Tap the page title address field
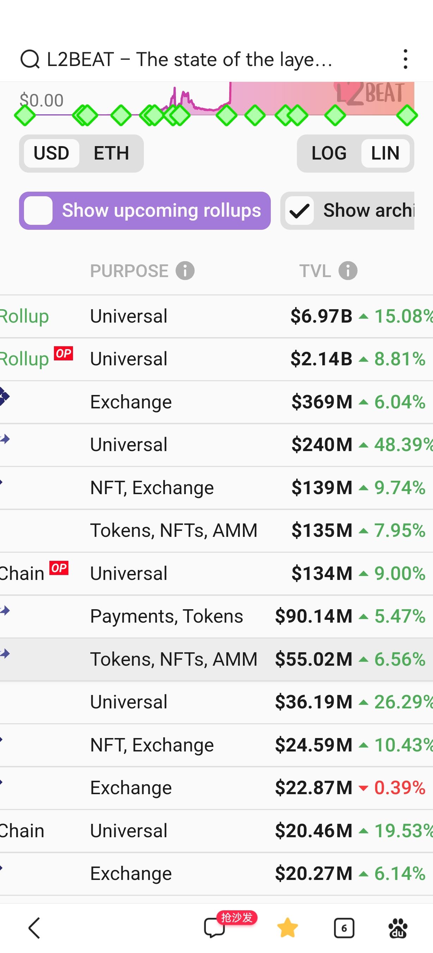The image size is (433, 953). click(x=190, y=59)
